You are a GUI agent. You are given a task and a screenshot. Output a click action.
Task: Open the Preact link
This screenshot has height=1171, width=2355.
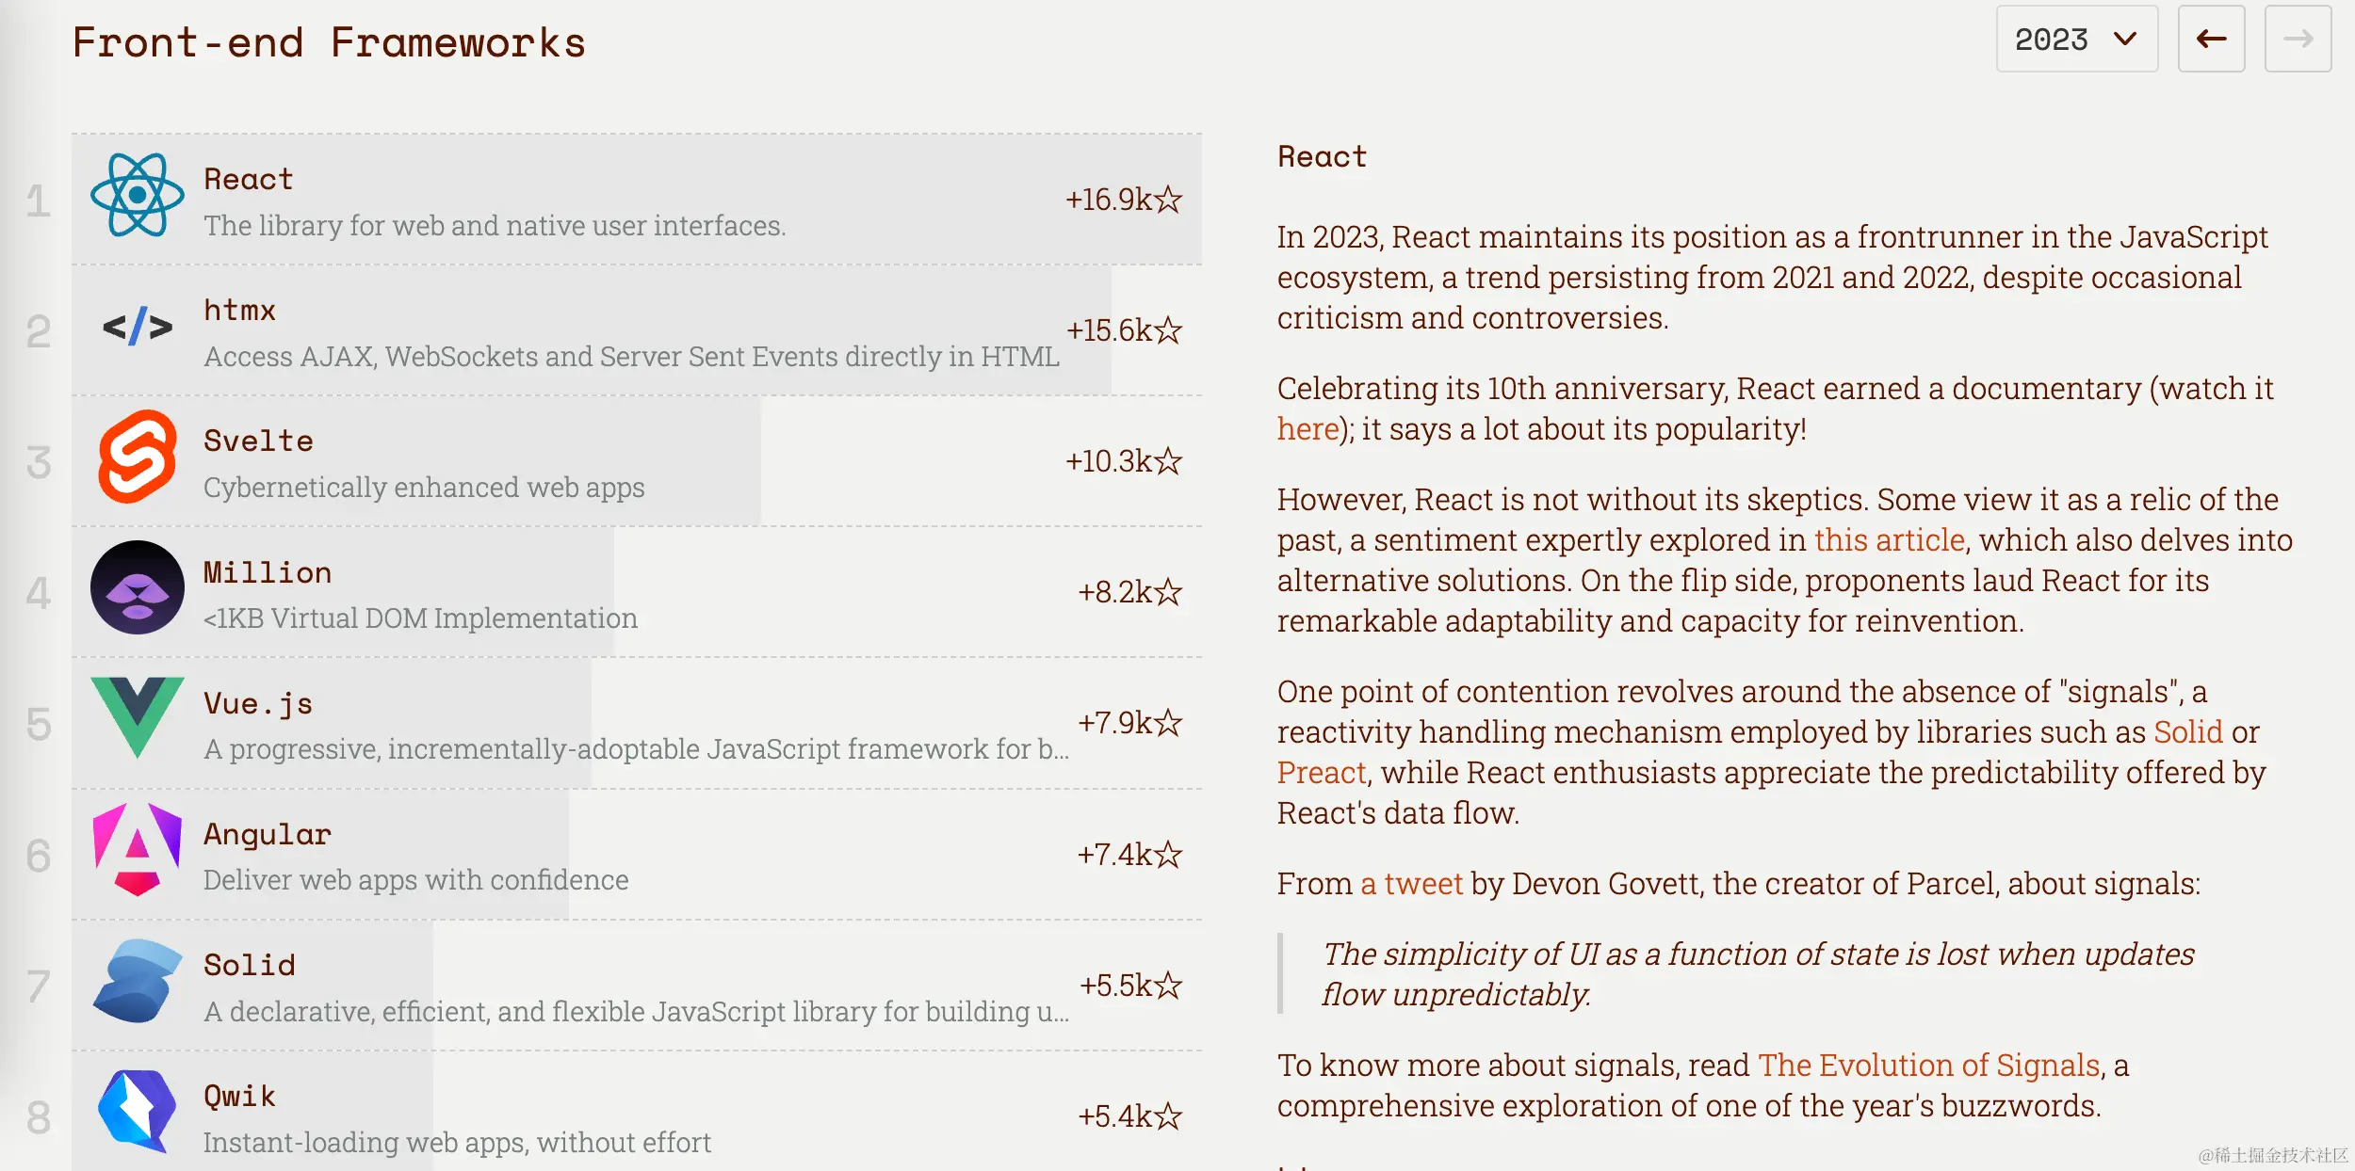point(1322,773)
